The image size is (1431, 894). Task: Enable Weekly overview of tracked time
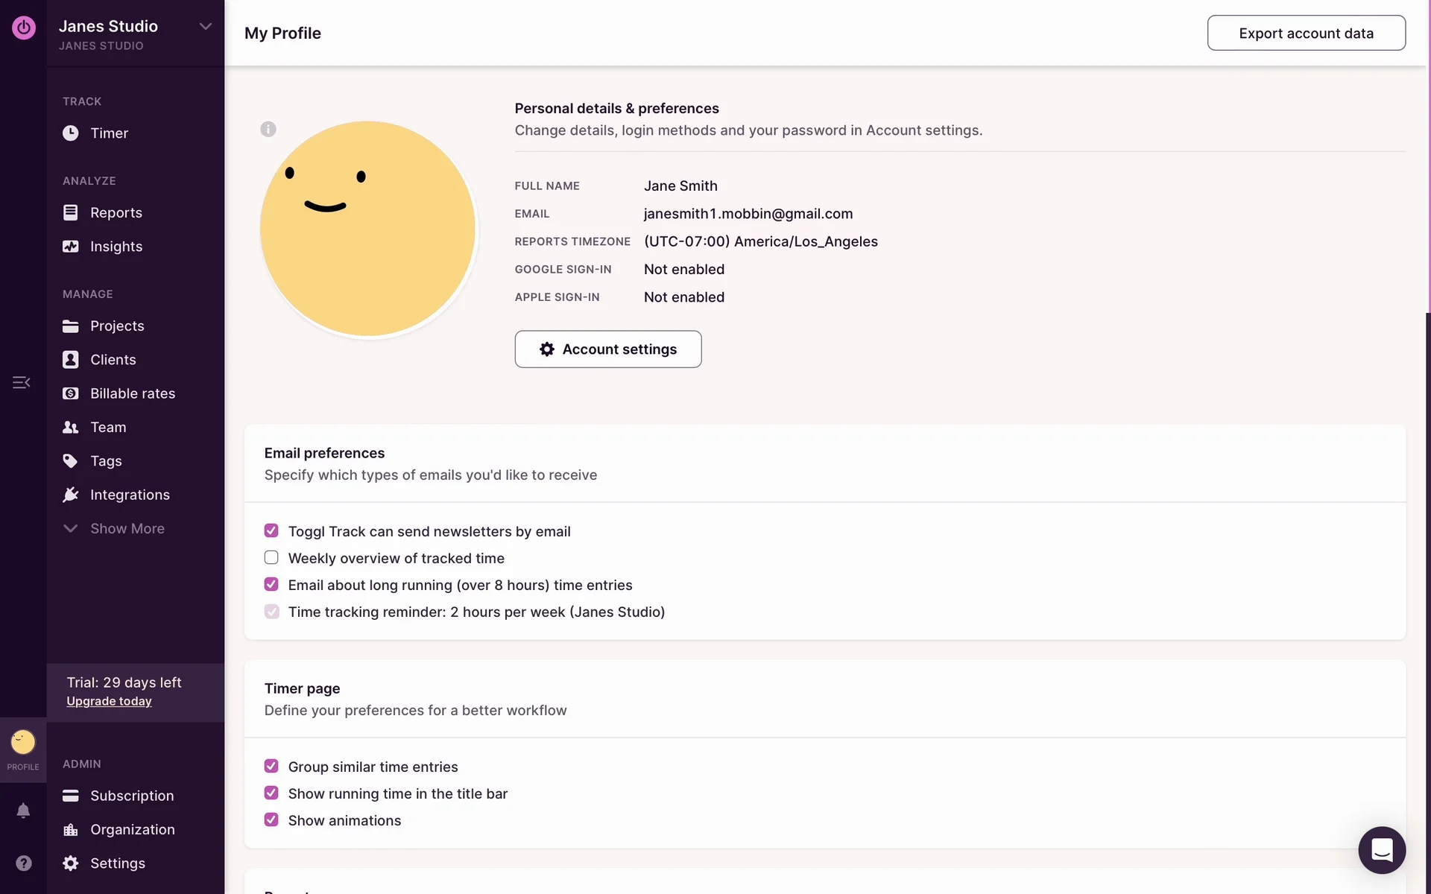coord(271,558)
